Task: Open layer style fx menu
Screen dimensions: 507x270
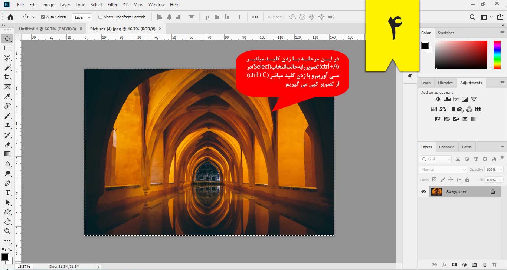Action: coord(444,265)
